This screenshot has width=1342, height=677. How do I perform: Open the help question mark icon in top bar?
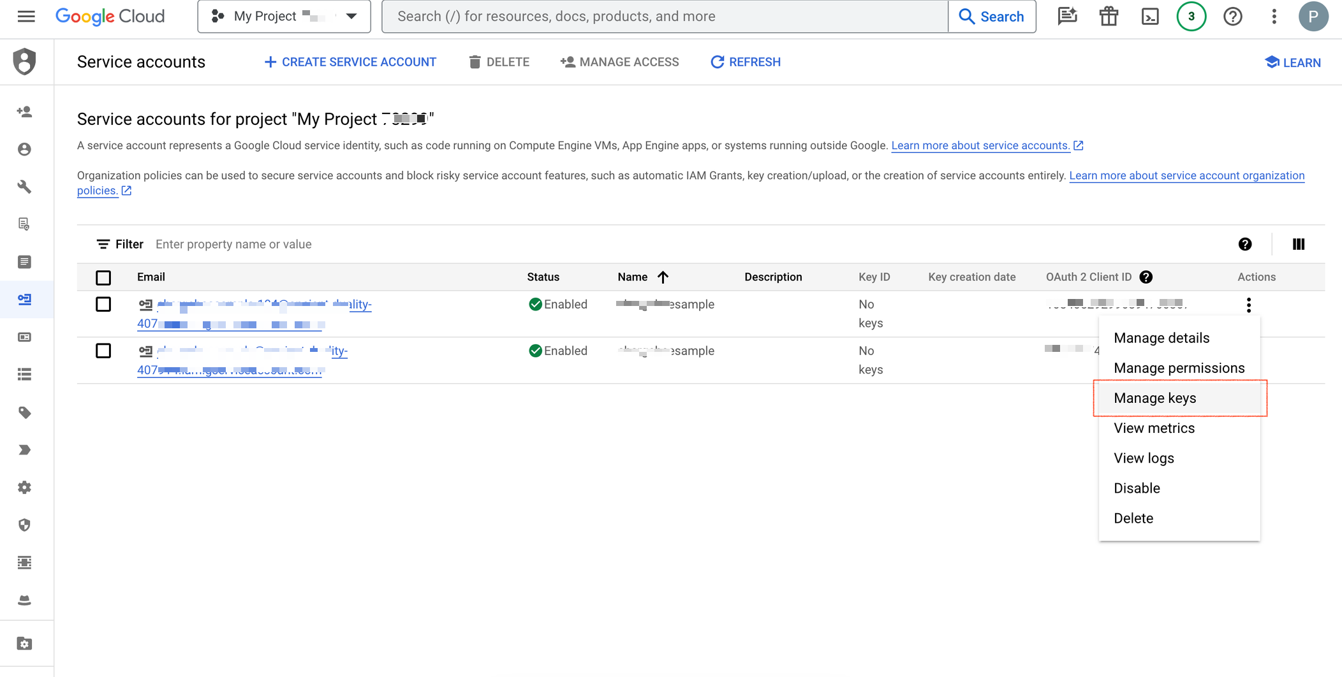coord(1232,17)
